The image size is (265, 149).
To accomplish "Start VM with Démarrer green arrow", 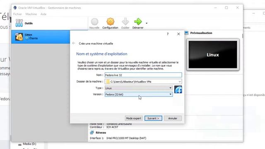I will pyautogui.click(x=138, y=22).
